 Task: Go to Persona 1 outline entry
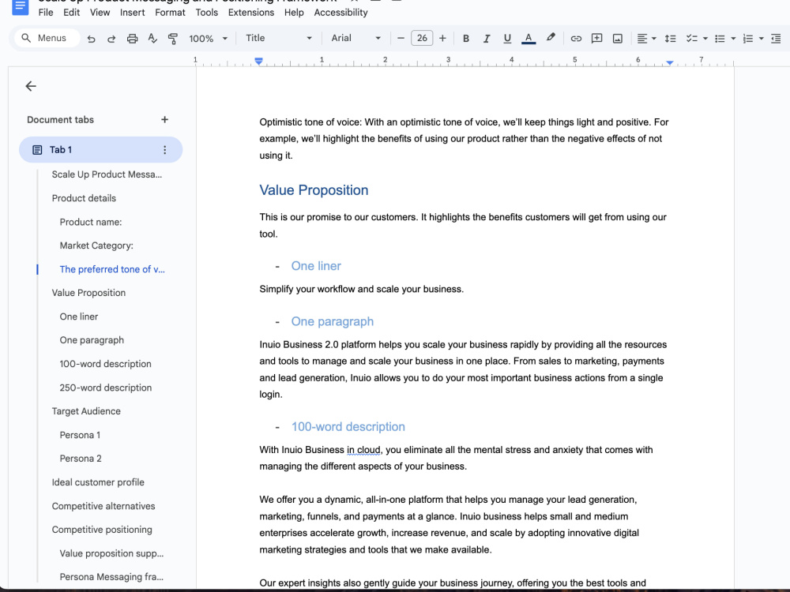[x=80, y=435]
